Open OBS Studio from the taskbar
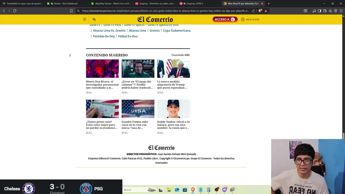 coord(216,190)
